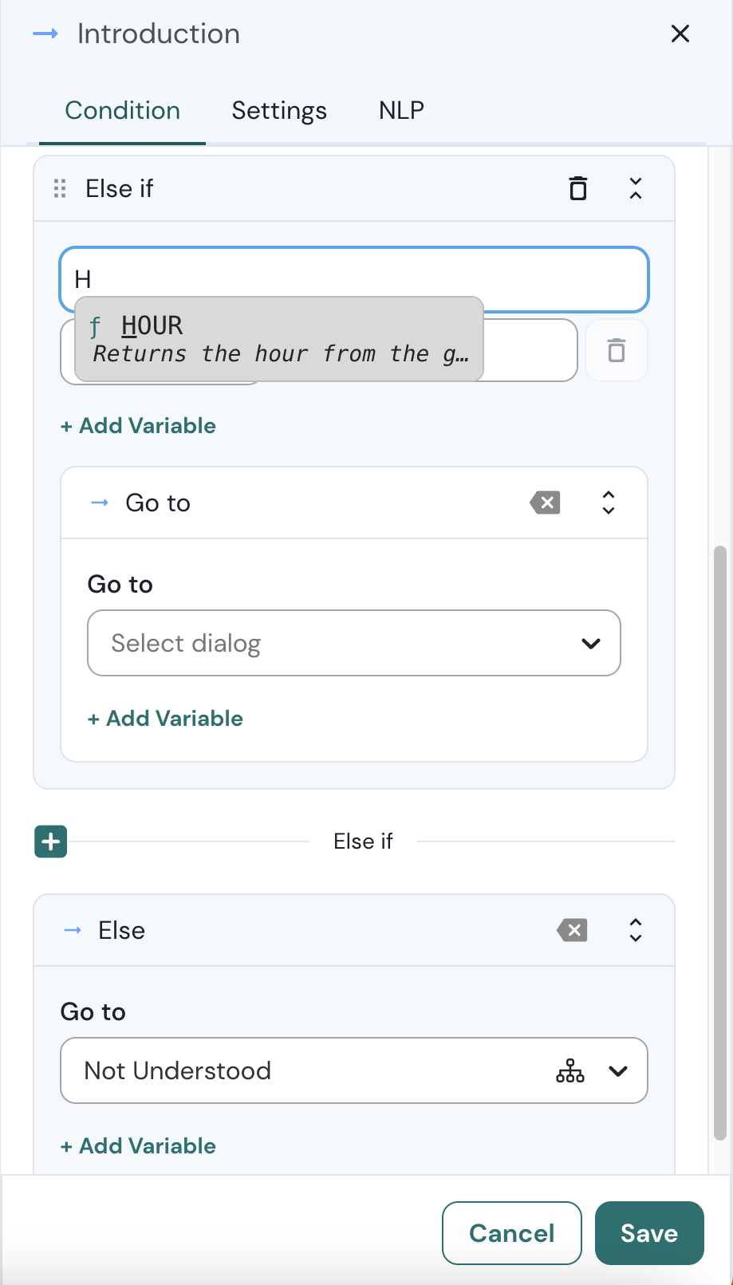This screenshot has height=1285, width=733.
Task: Click trash icon next to condition row
Action: [x=616, y=351]
